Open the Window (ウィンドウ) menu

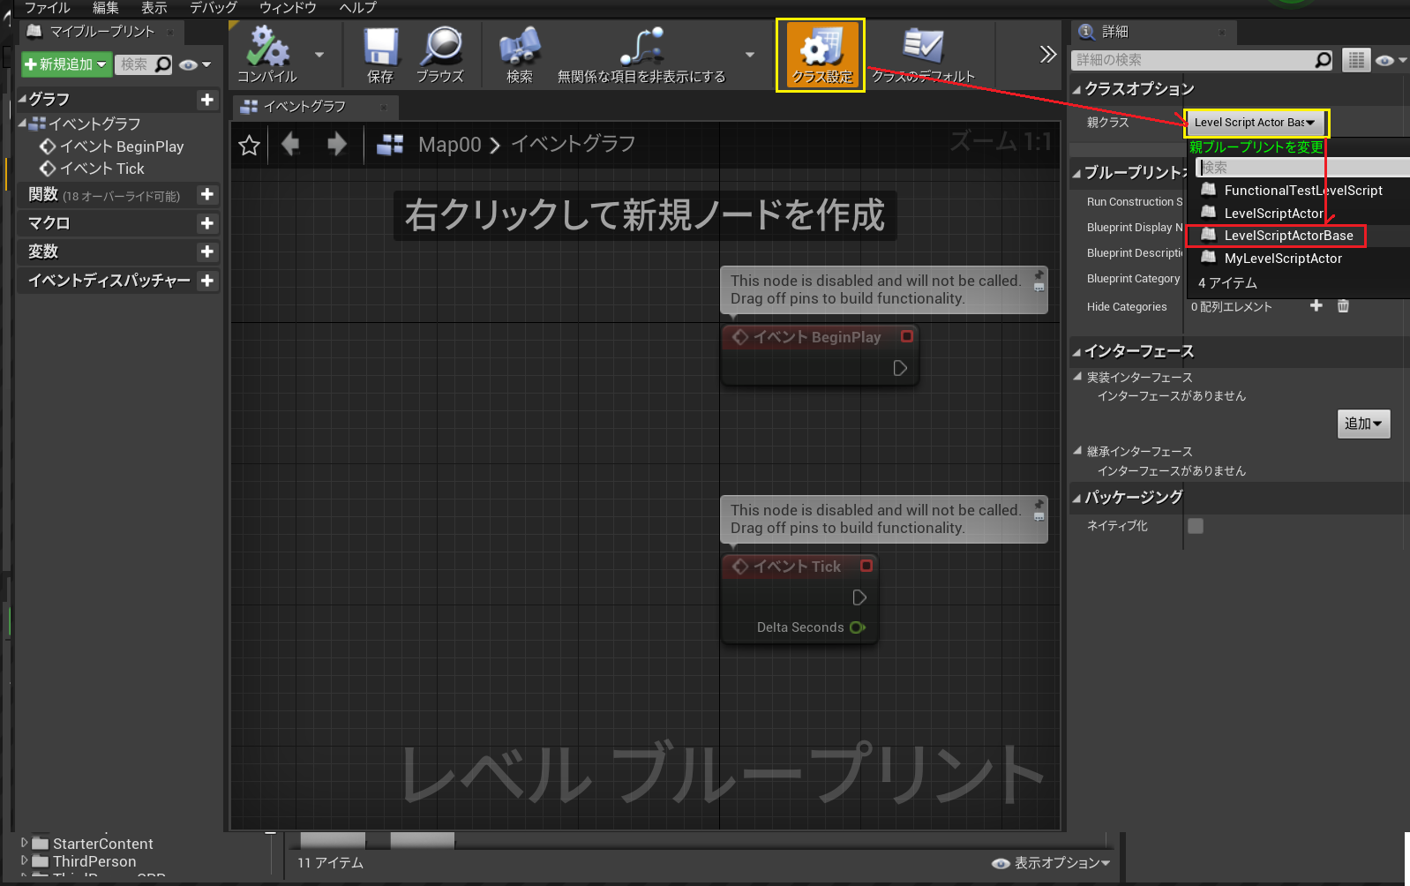tap(288, 8)
